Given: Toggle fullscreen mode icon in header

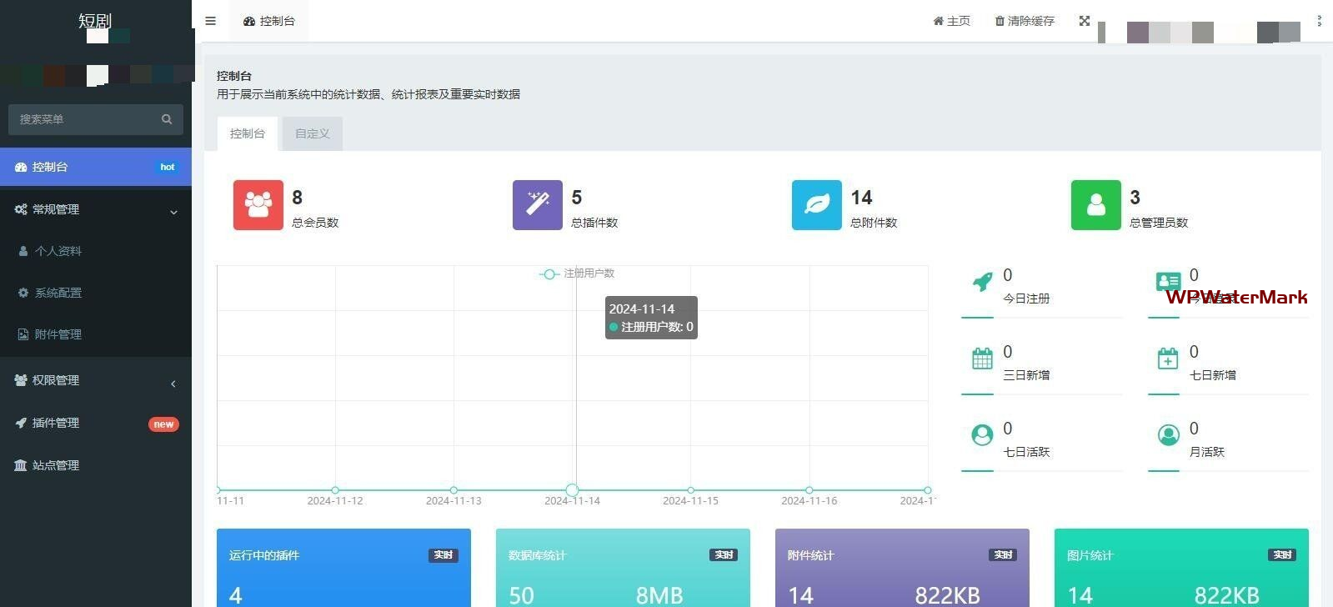Looking at the screenshot, I should coord(1084,21).
